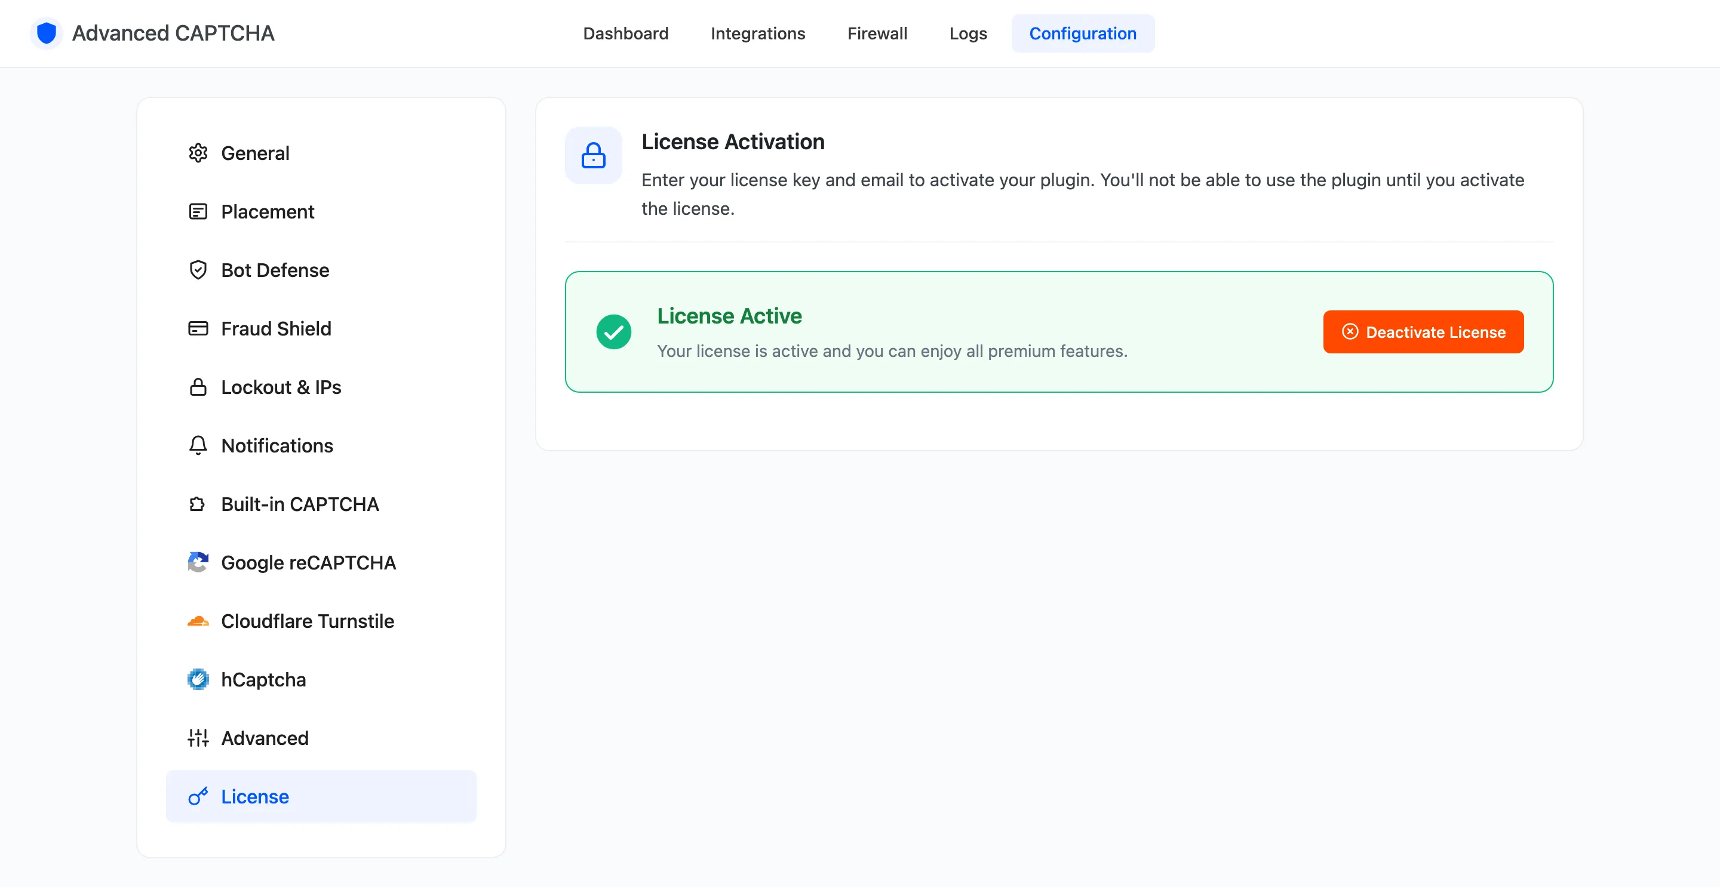Click the Bot Defense shield icon
The image size is (1720, 887).
click(198, 270)
